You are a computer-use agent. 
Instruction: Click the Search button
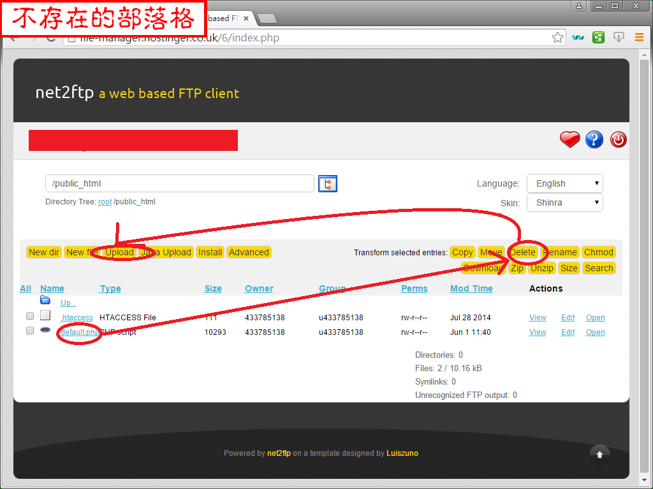(x=599, y=268)
